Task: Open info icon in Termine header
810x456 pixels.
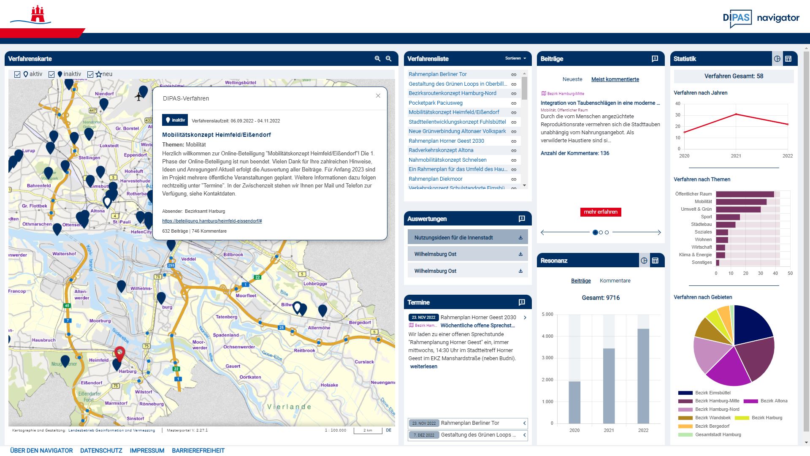Action: pyautogui.click(x=522, y=302)
